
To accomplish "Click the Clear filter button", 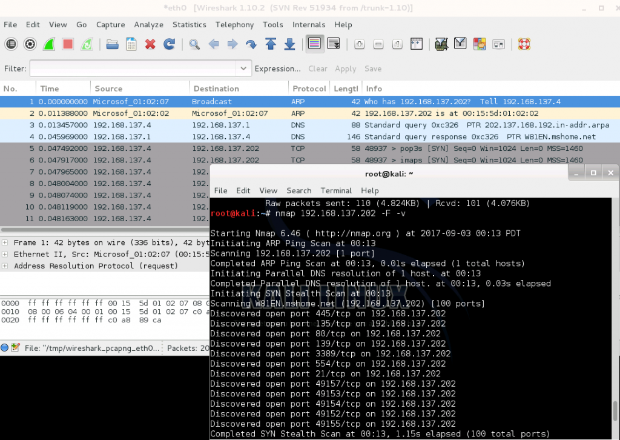I will coord(317,68).
